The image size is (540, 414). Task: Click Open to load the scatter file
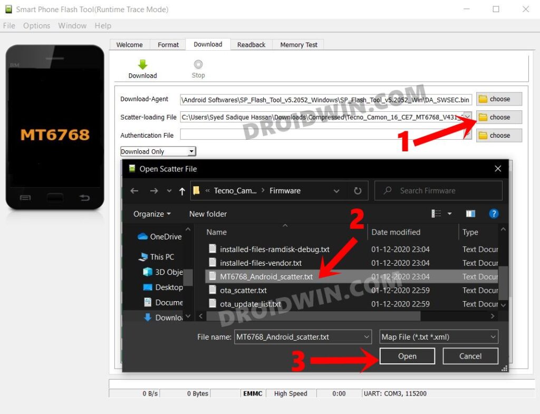(407, 356)
